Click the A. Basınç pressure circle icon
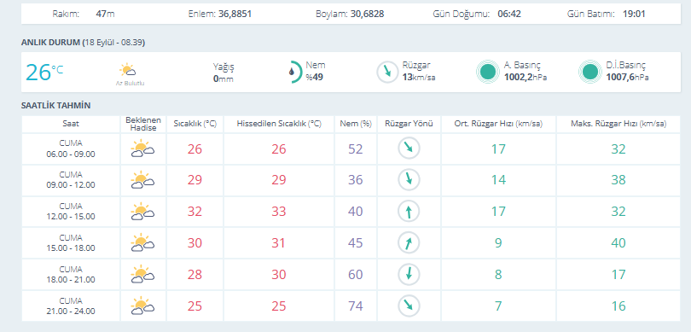This screenshot has width=691, height=332. coord(488,72)
